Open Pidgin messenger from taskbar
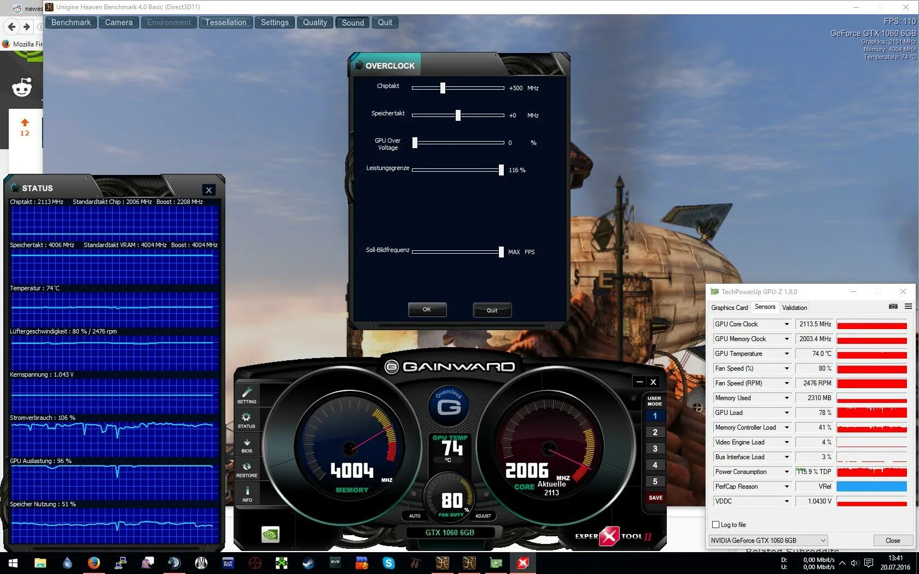Viewport: 919px width, 574px height. coord(148,563)
